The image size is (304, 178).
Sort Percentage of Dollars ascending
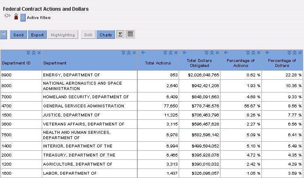[294, 52]
